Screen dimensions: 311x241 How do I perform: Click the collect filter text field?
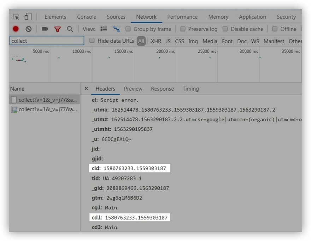click(x=47, y=41)
